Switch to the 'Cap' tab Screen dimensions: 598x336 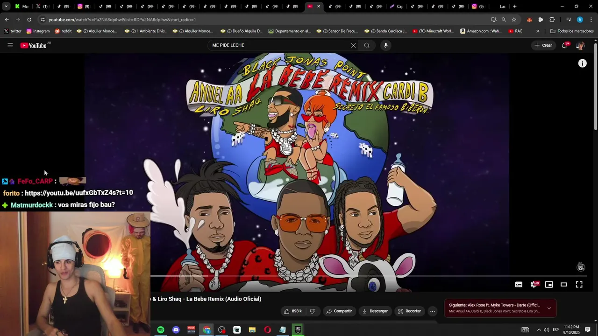396,7
